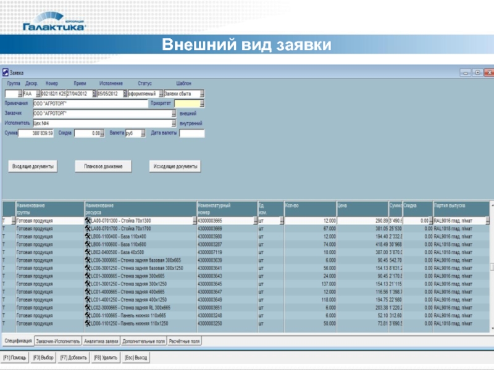Screen dimensions: 494x370
Task: Click the [F7] Добавить button
Action: click(x=73, y=358)
